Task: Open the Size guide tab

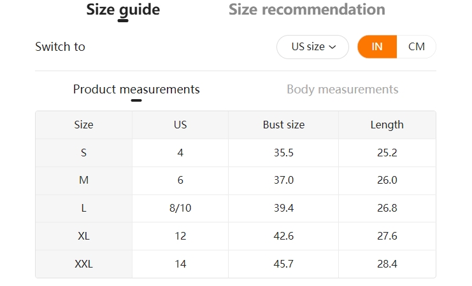Action: (x=123, y=10)
